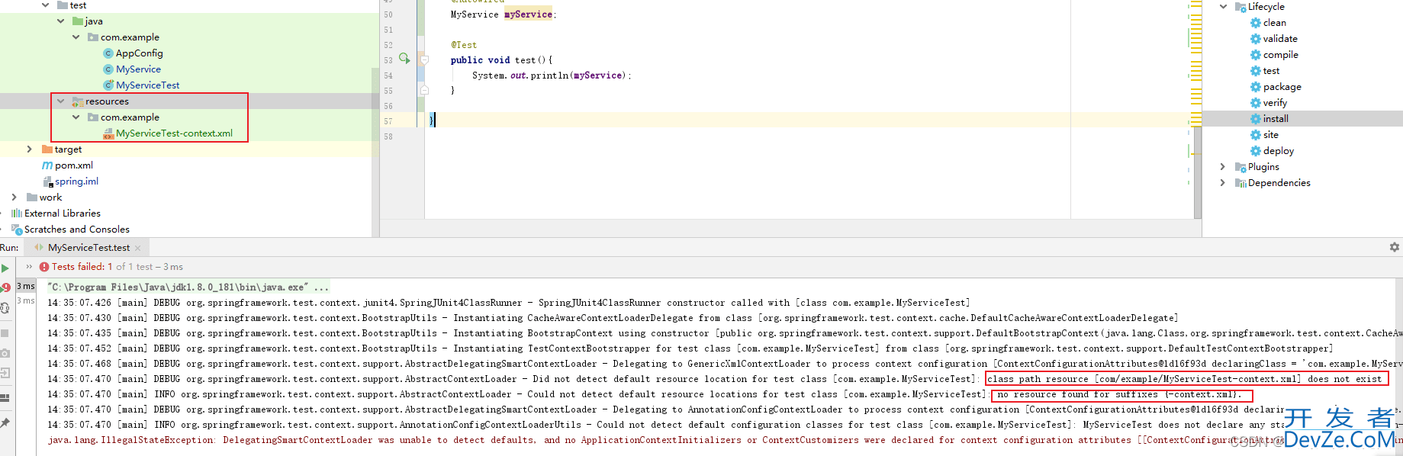Screen dimensions: 1403x456
Task: Click the gear icon beside Maven validate
Action: coord(1255,39)
